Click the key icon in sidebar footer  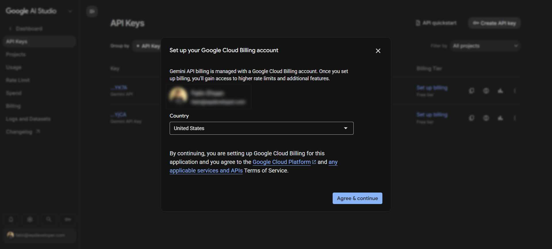[x=68, y=219]
